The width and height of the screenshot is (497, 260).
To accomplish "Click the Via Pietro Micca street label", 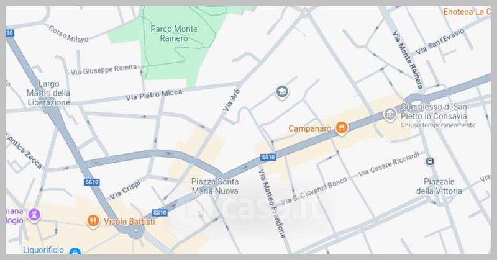I will [x=154, y=95].
